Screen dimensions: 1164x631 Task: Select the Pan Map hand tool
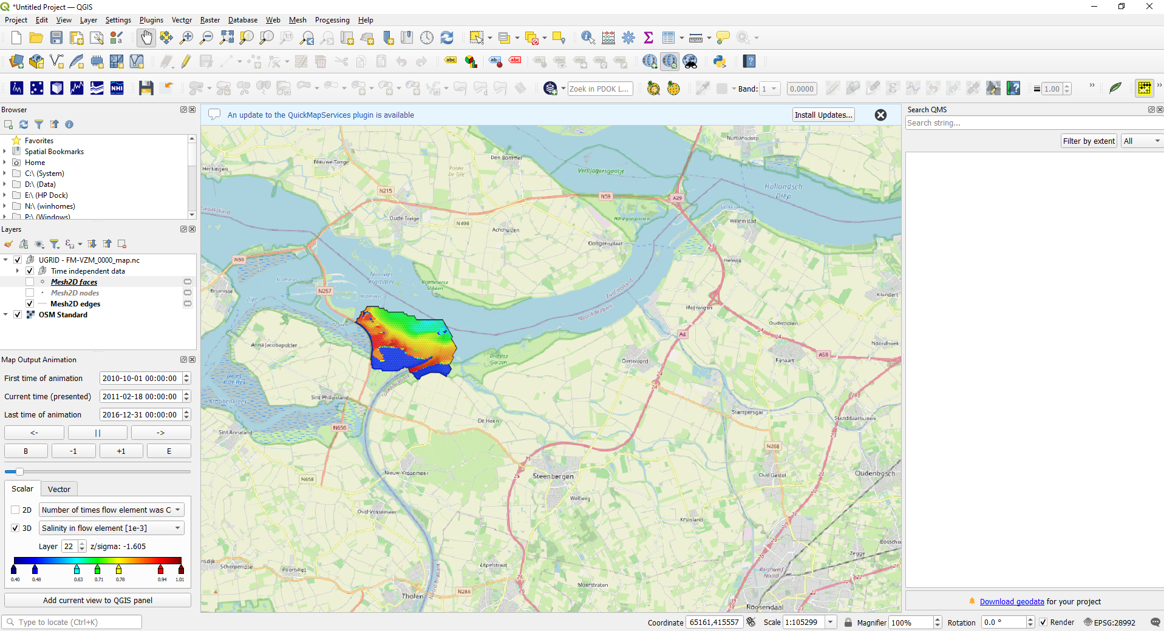tap(146, 38)
